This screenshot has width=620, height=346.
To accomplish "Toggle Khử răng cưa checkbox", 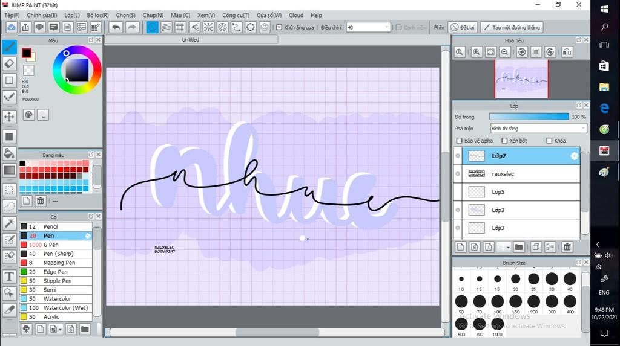I will (x=279, y=27).
